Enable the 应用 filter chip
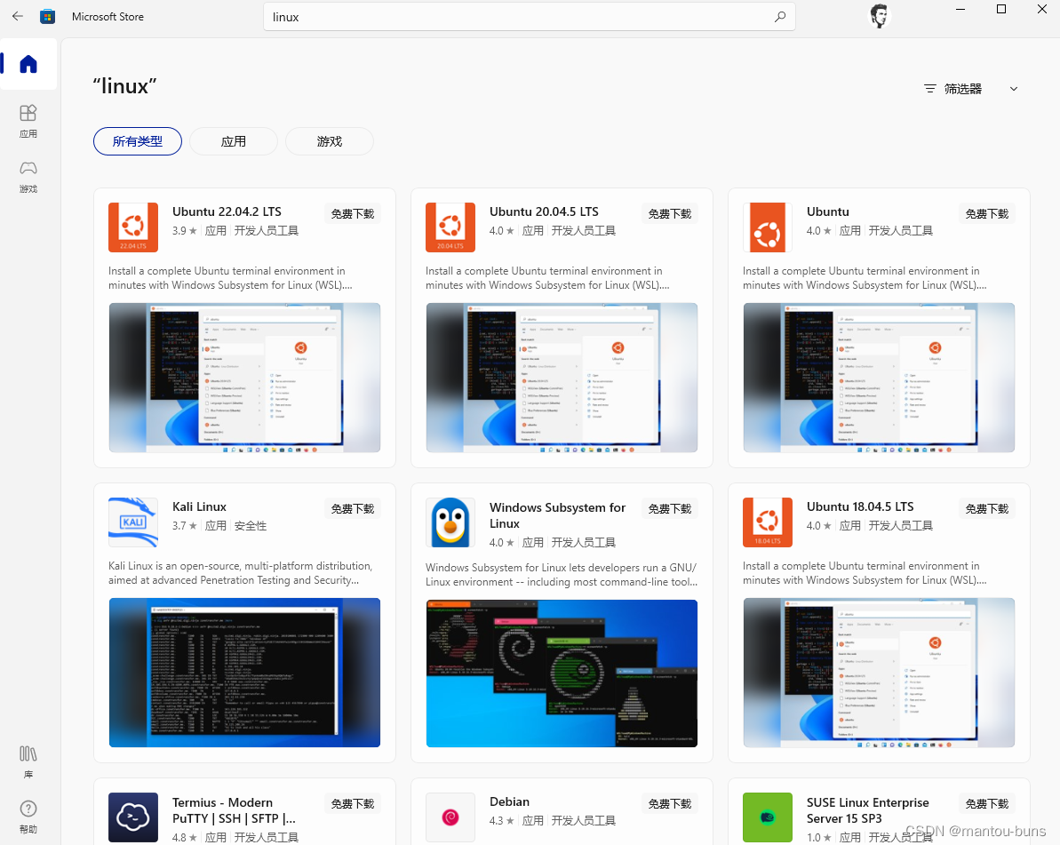Image resolution: width=1060 pixels, height=845 pixels. click(233, 140)
